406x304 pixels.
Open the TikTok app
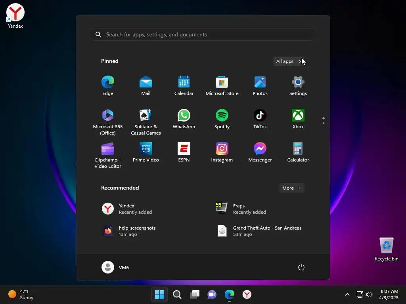click(x=260, y=119)
